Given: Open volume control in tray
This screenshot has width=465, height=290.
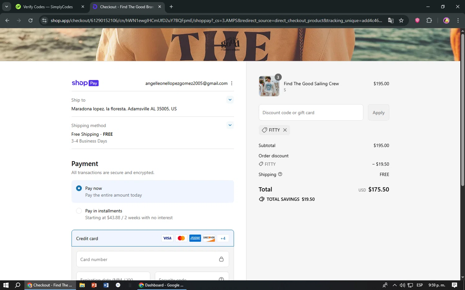Looking at the screenshot, I should (402, 285).
